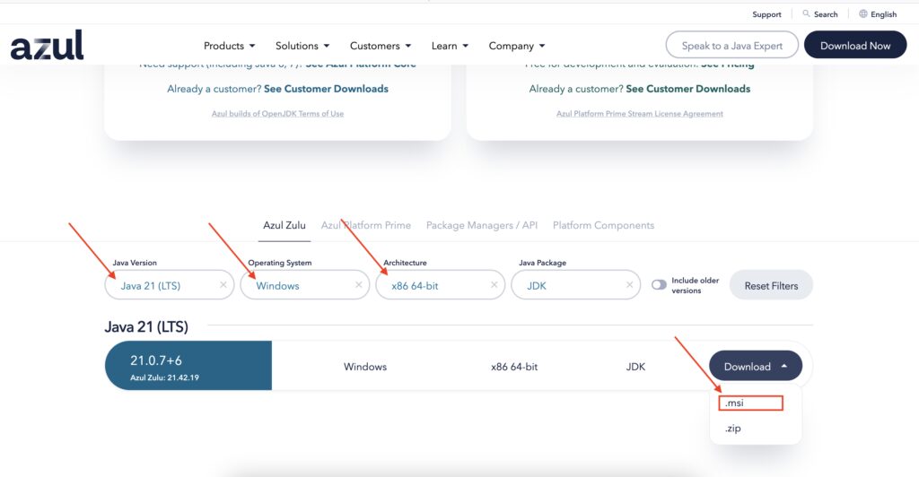Clear the Java Package filter X
Screen dimensions: 919x477
tap(629, 285)
